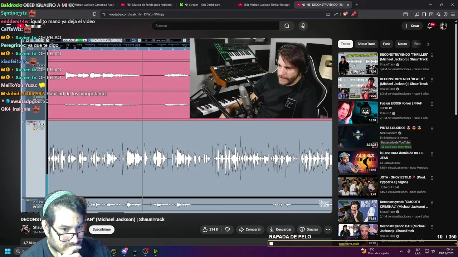The height and width of the screenshot is (257, 458).
Task: Open the more actions ellipsis below the video
Action: (x=328, y=230)
